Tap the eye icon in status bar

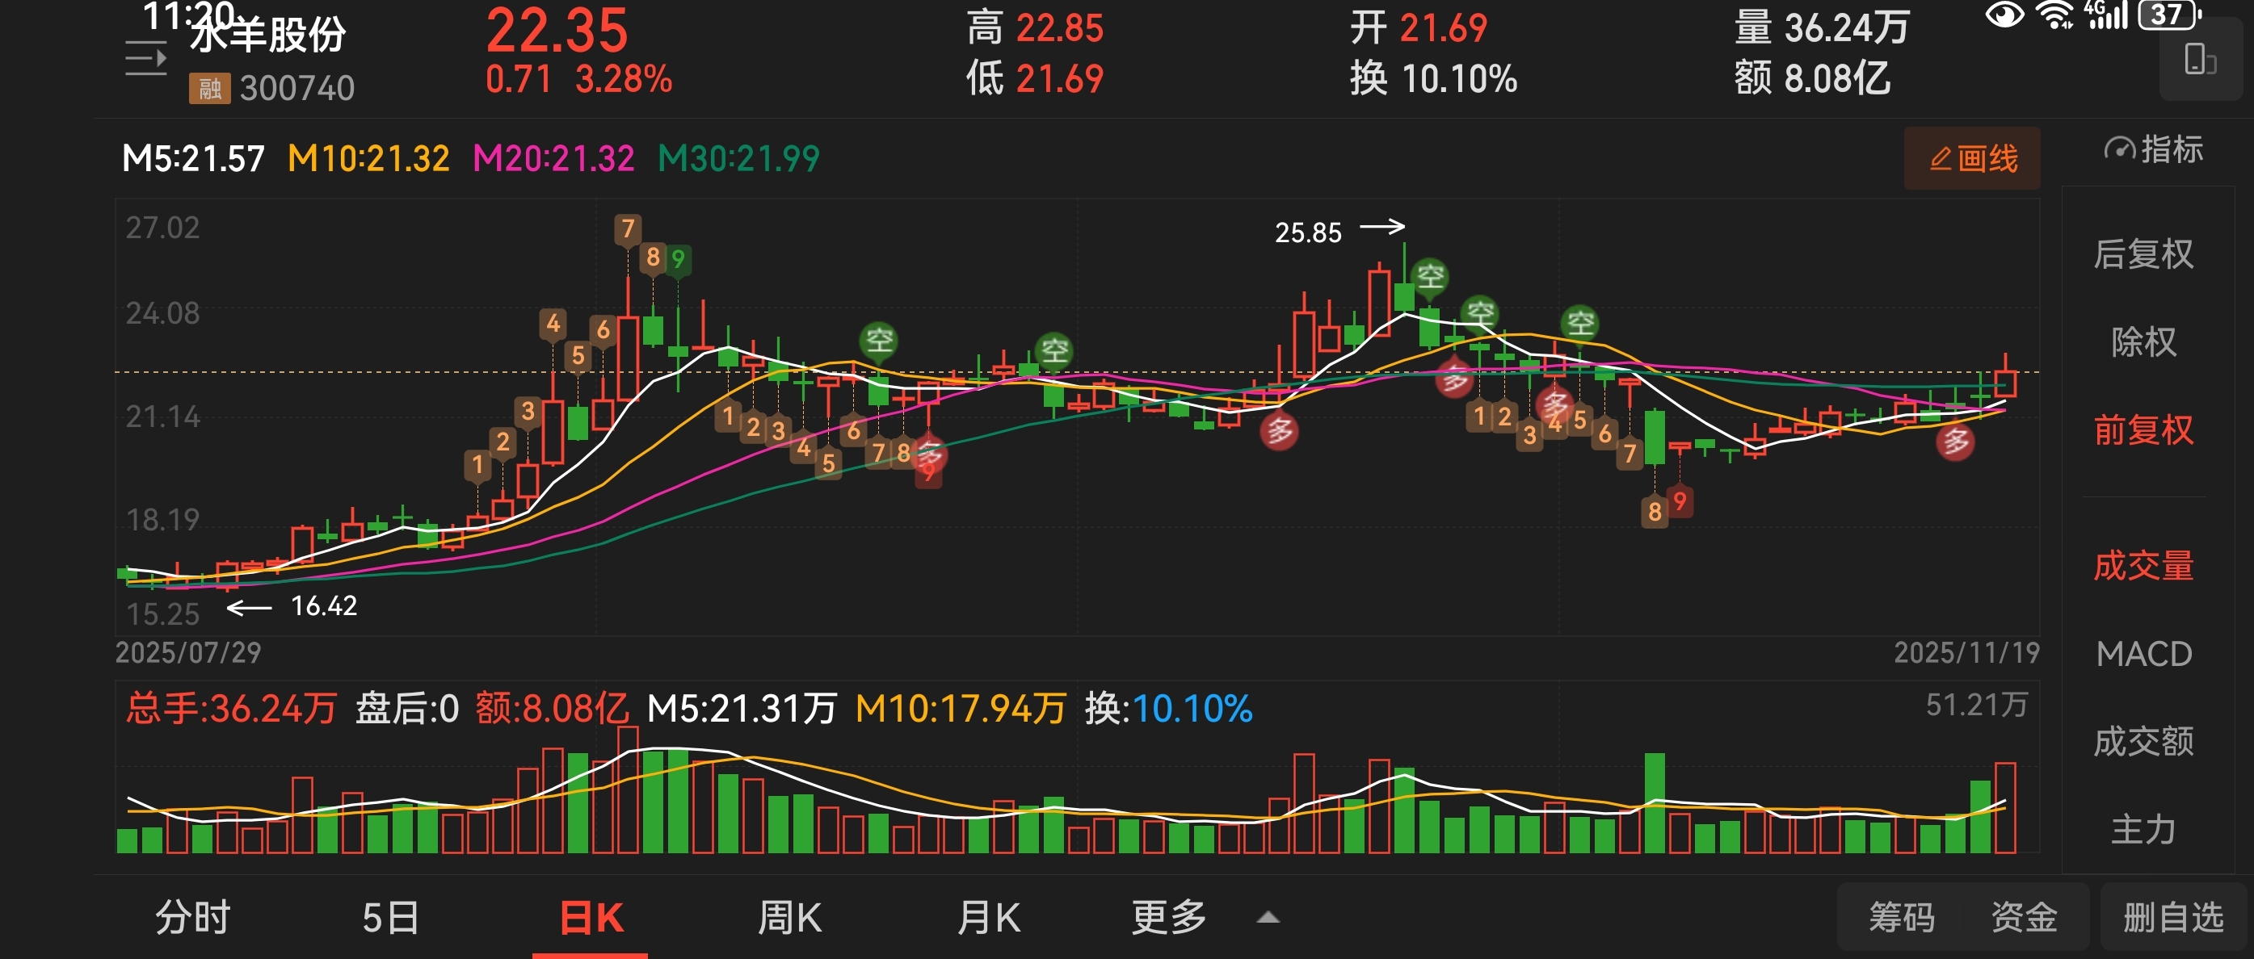pos(2004,15)
